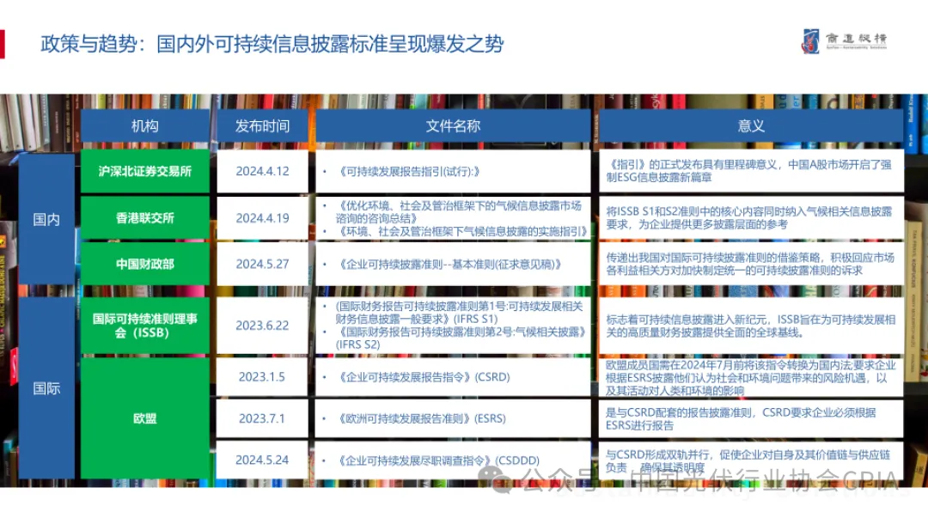Screen dimensions: 928x518
Task: Click the date 2024.4.19
Action: point(262,218)
